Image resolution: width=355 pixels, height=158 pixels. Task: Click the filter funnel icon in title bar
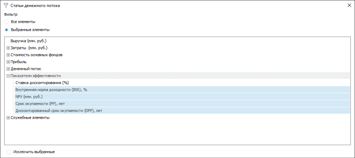click(6, 5)
